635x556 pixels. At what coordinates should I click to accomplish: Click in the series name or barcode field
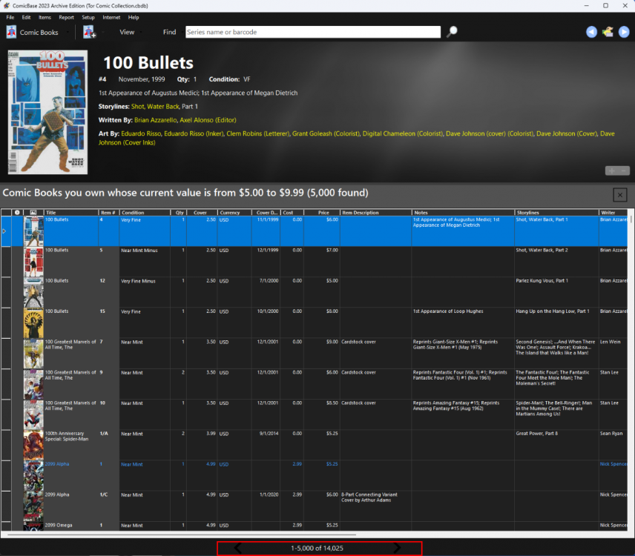click(x=312, y=32)
